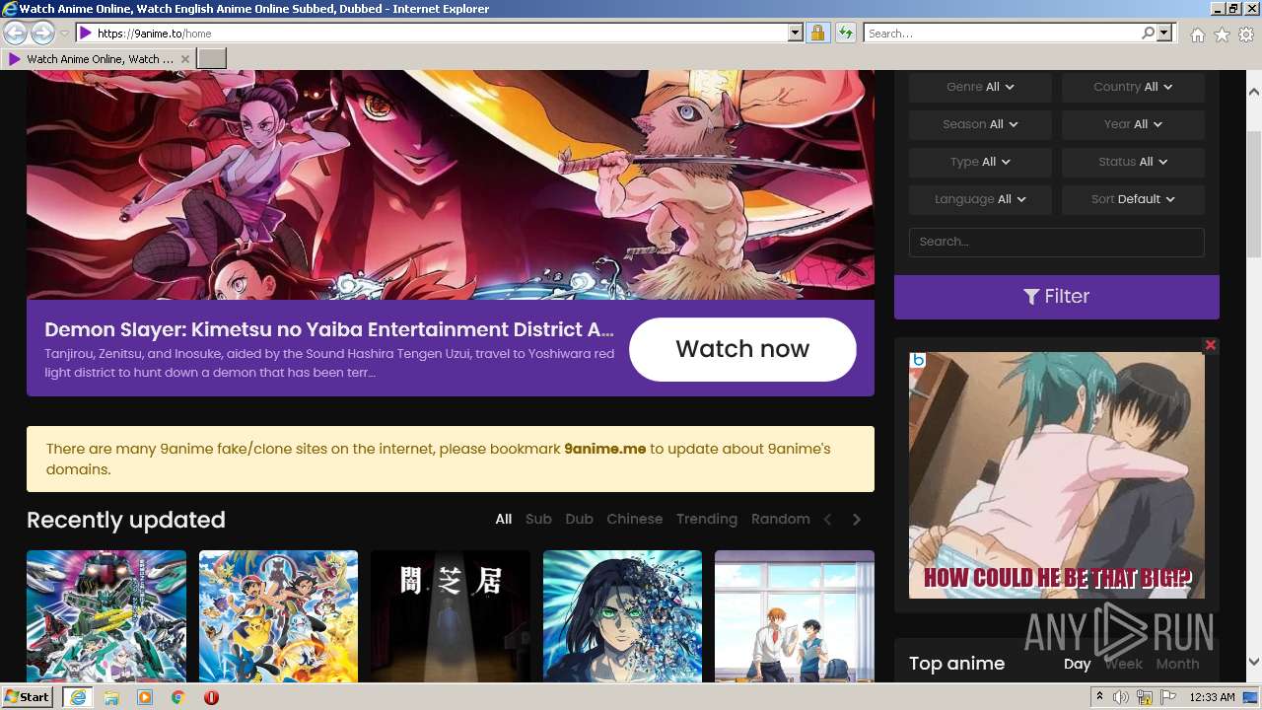Viewport: 1262px width, 710px height.
Task: Refresh the page with the reload icon
Action: pyautogui.click(x=845, y=33)
